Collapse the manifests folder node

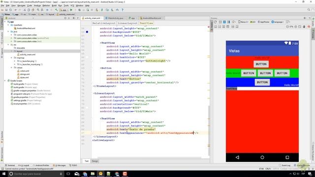point(8,25)
